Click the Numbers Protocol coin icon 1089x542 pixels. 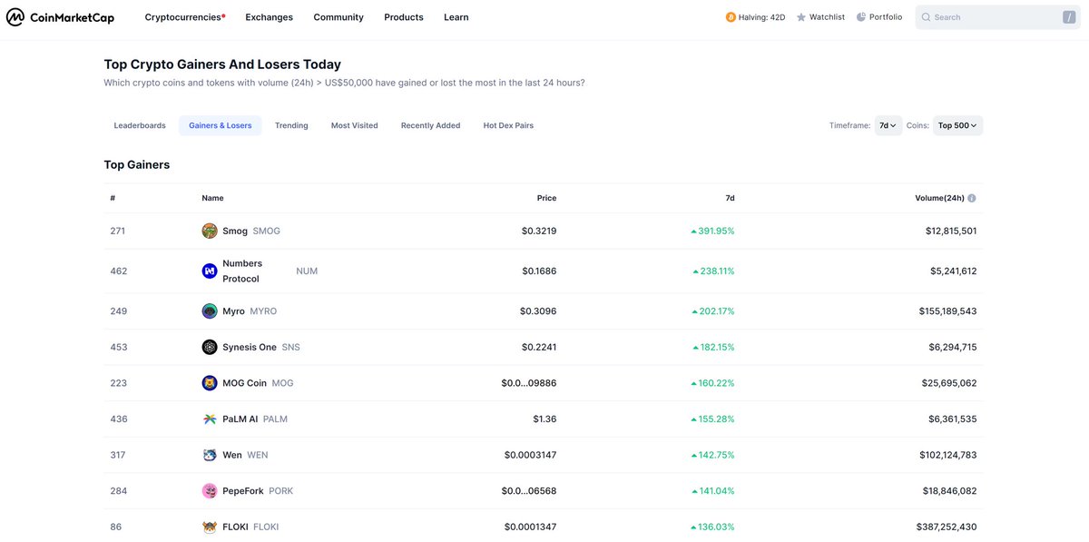(210, 271)
